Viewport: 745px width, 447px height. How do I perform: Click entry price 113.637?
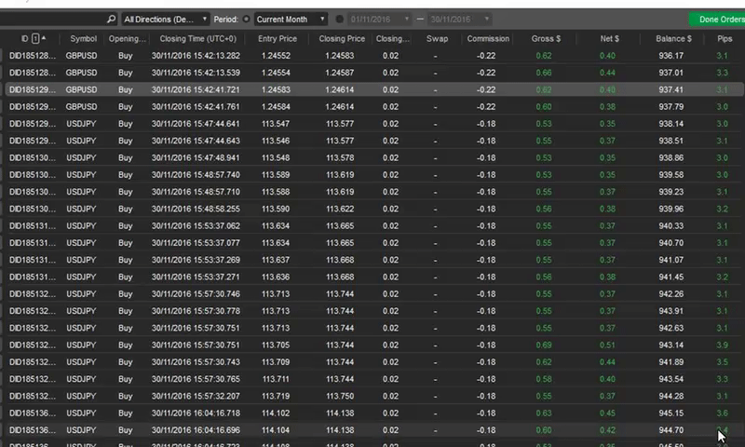(x=276, y=260)
